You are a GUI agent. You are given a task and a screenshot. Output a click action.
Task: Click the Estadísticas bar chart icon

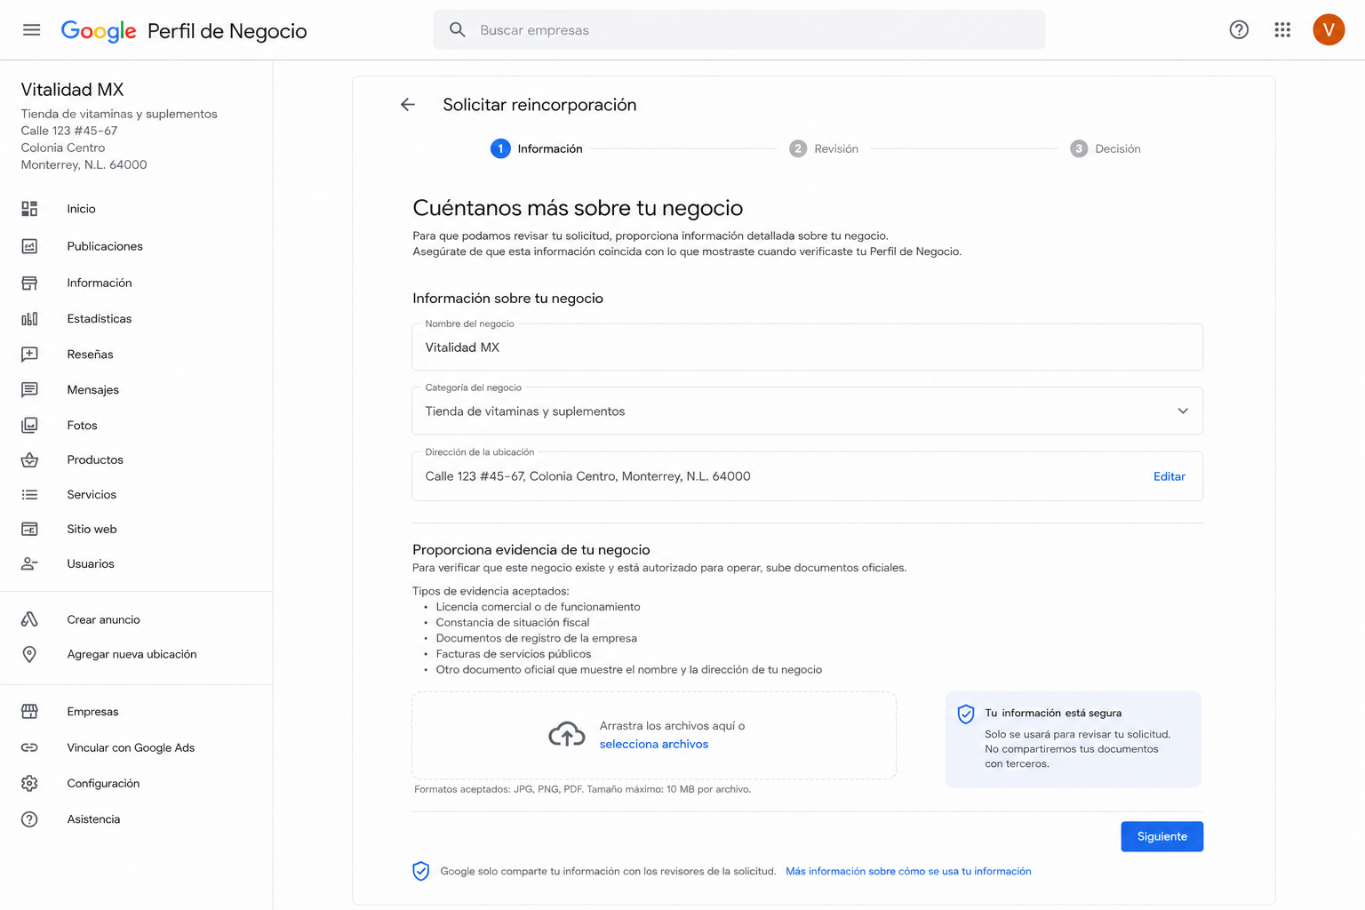click(x=29, y=318)
